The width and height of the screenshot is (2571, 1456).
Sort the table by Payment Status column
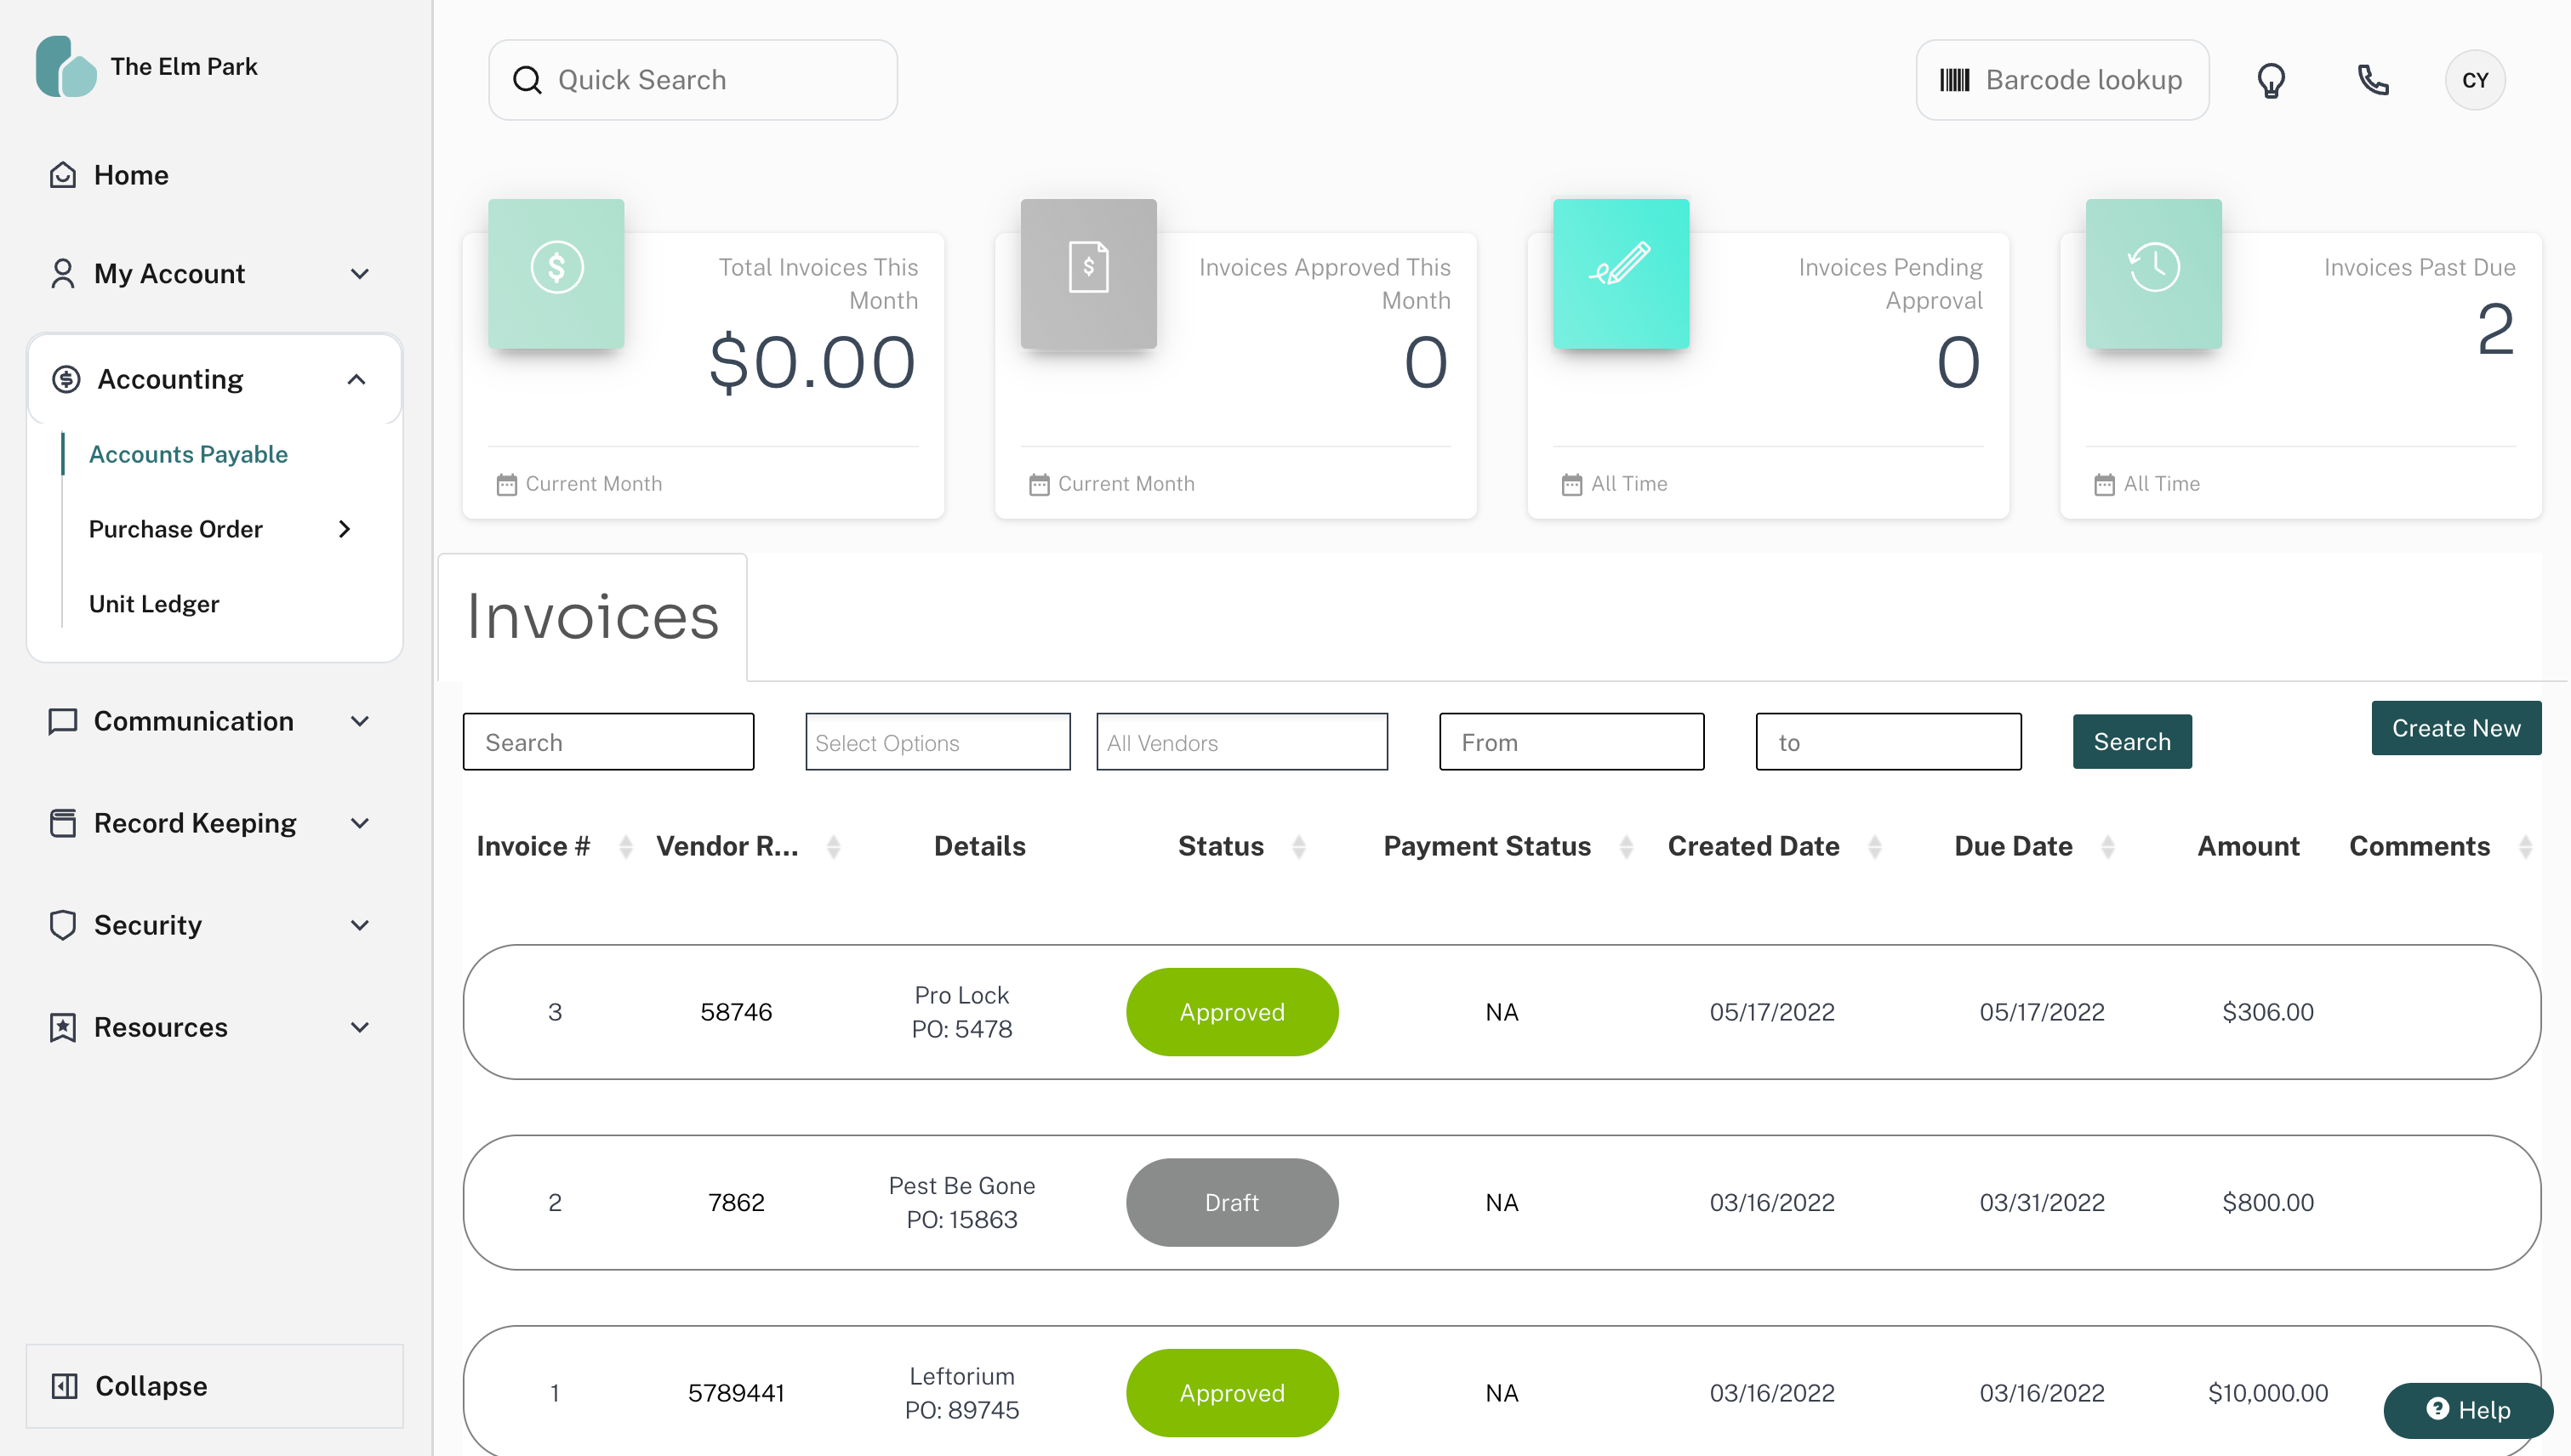click(1626, 846)
